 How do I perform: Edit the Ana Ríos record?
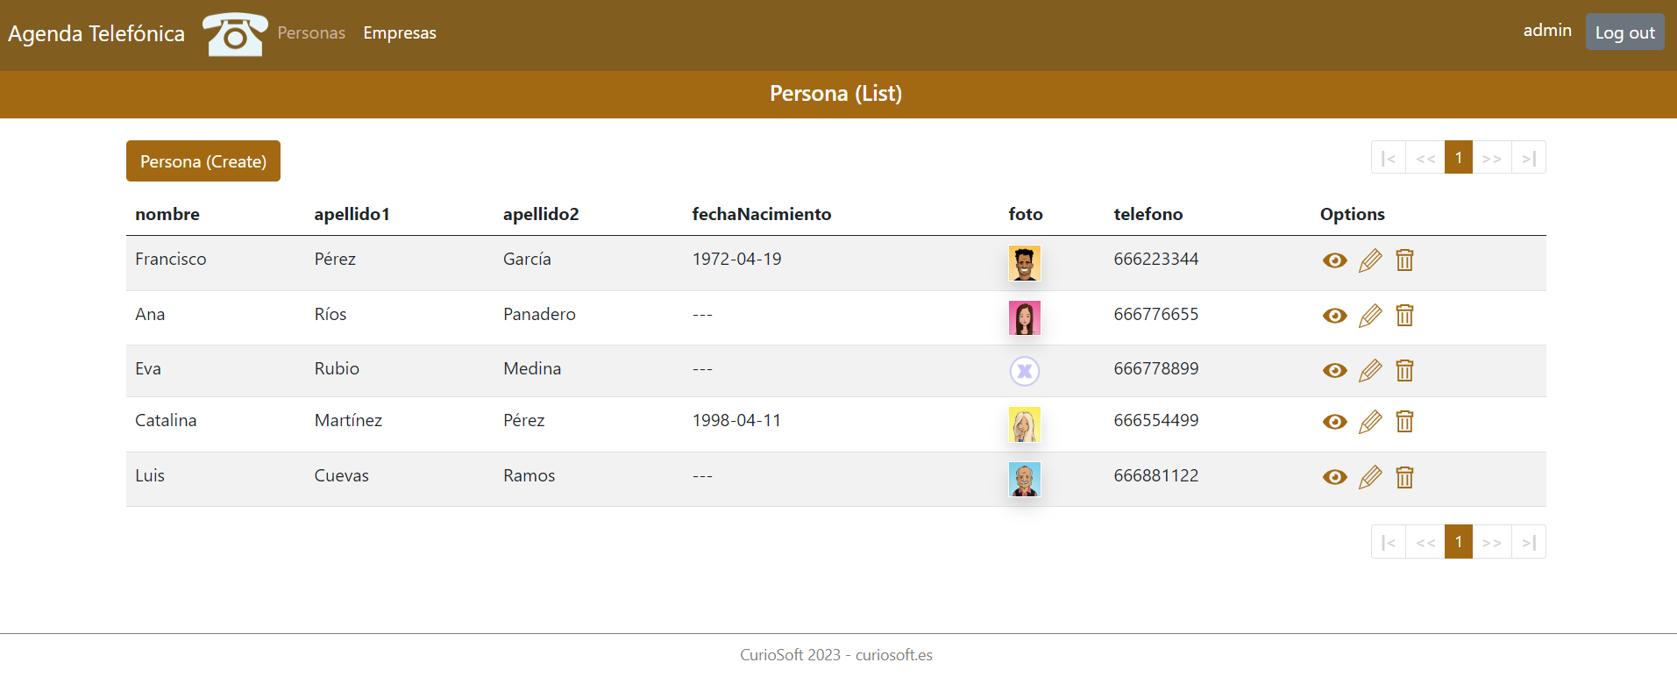(x=1370, y=316)
